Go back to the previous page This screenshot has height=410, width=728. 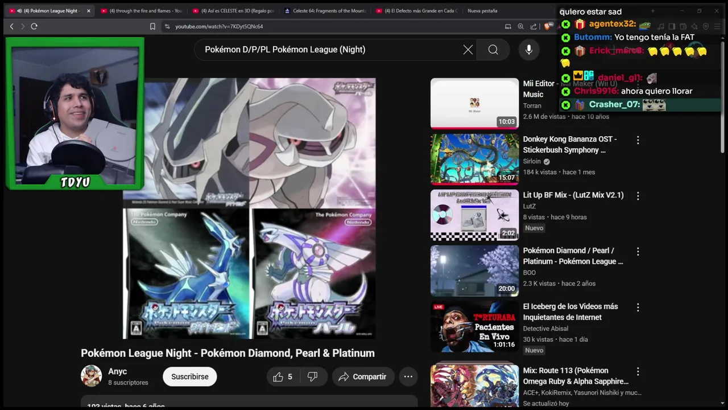pyautogui.click(x=11, y=26)
